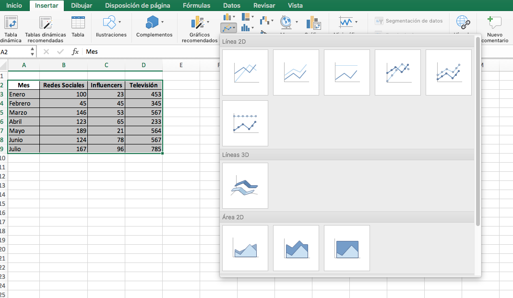Screen dimensions: 513x298
Task: Select the Línea 3D chart thumbnail
Action: pyautogui.click(x=245, y=185)
